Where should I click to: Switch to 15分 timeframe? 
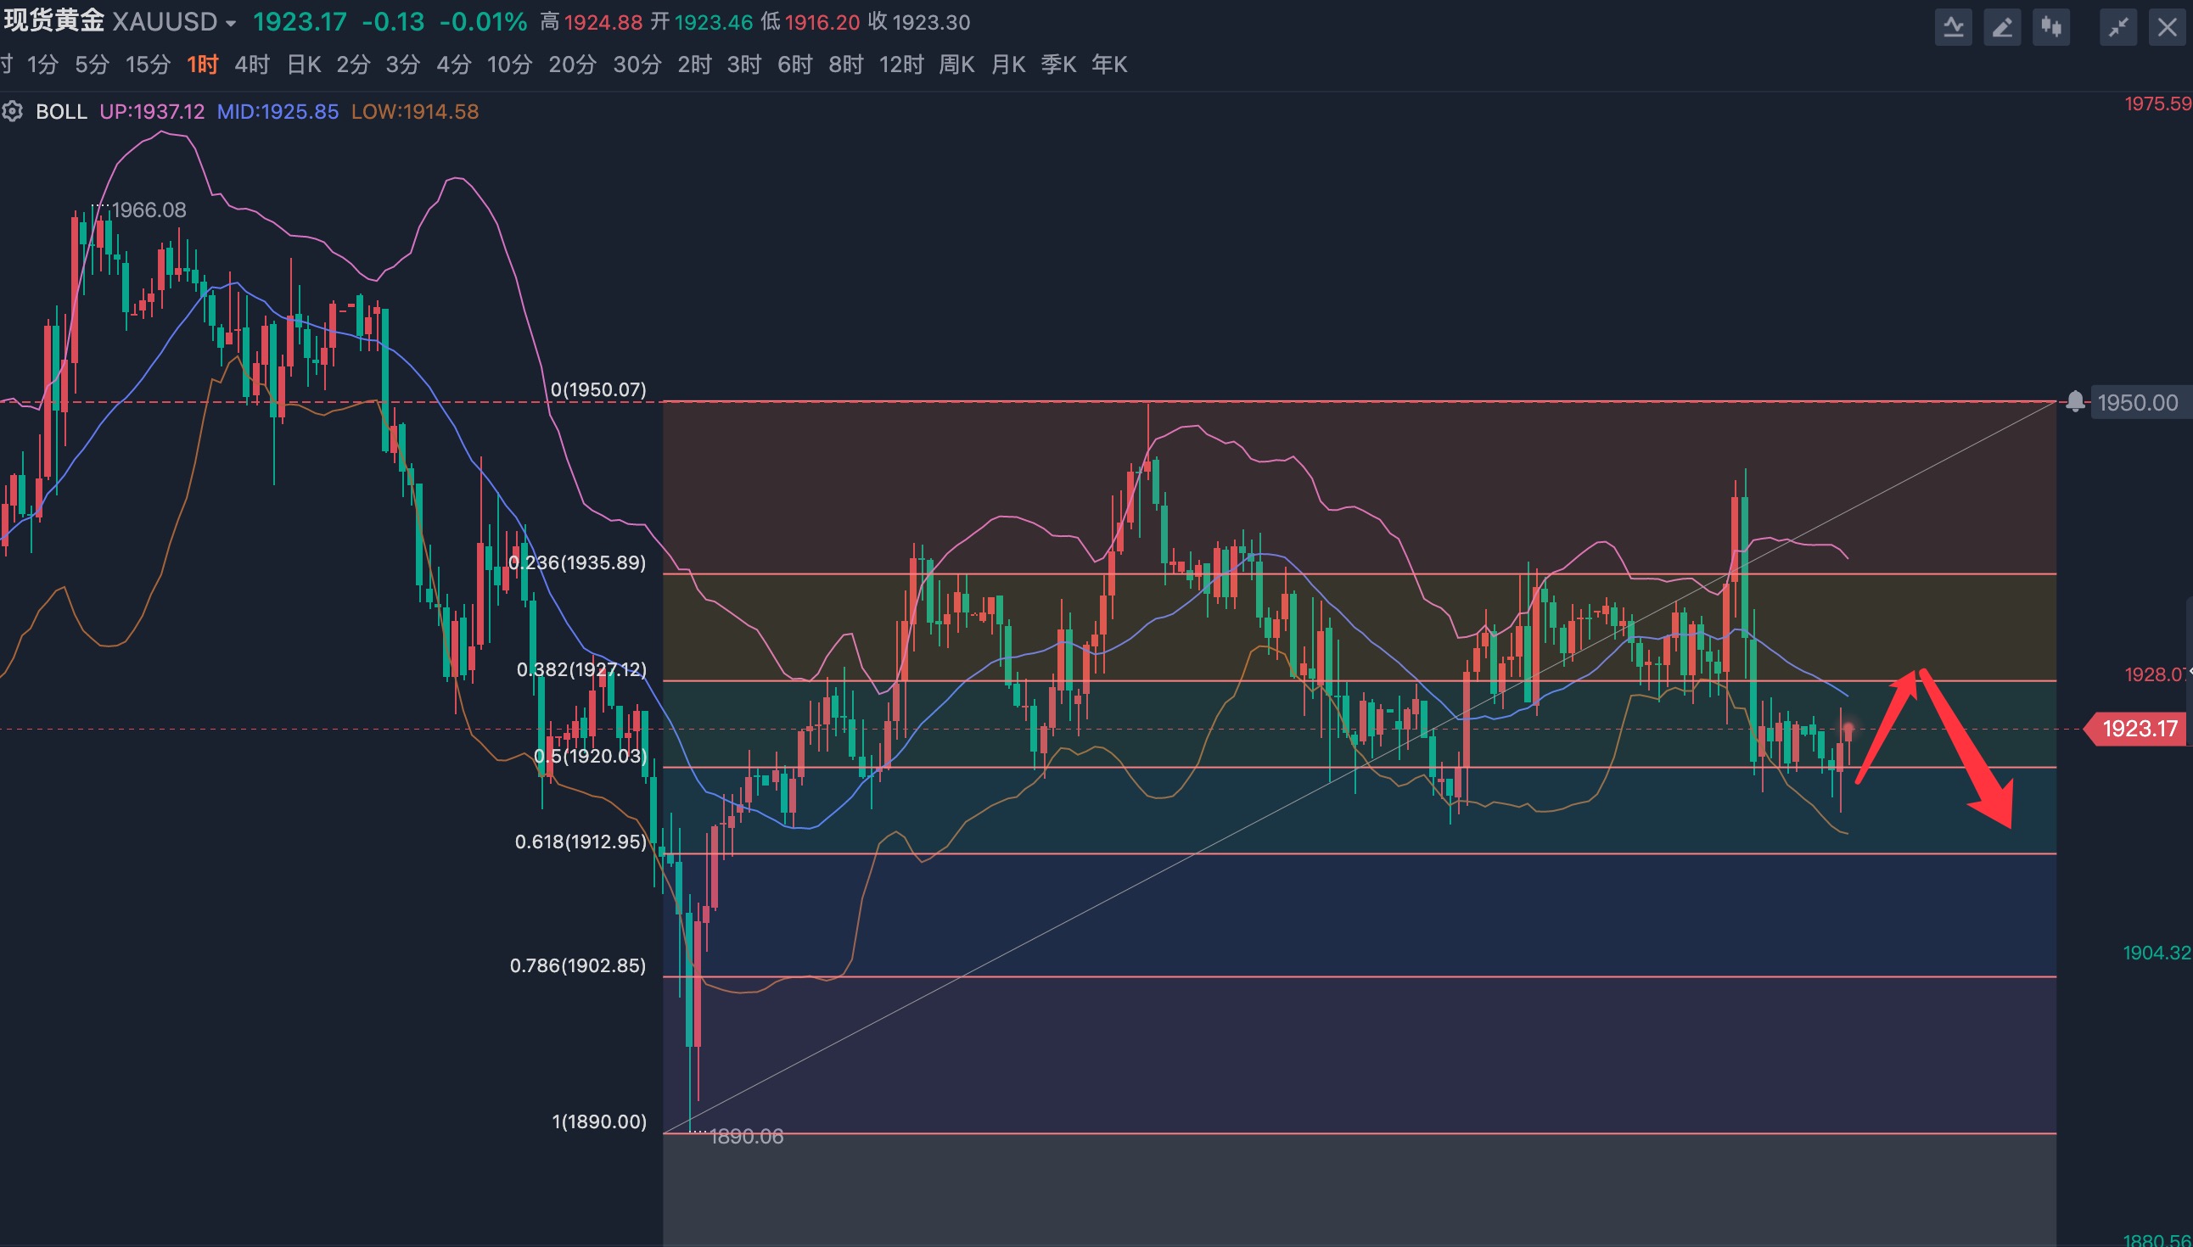149,64
